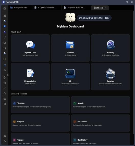This screenshot has height=146, width=135.
Task: Click the upper clock icon in sidebar
Action: point(5,77)
